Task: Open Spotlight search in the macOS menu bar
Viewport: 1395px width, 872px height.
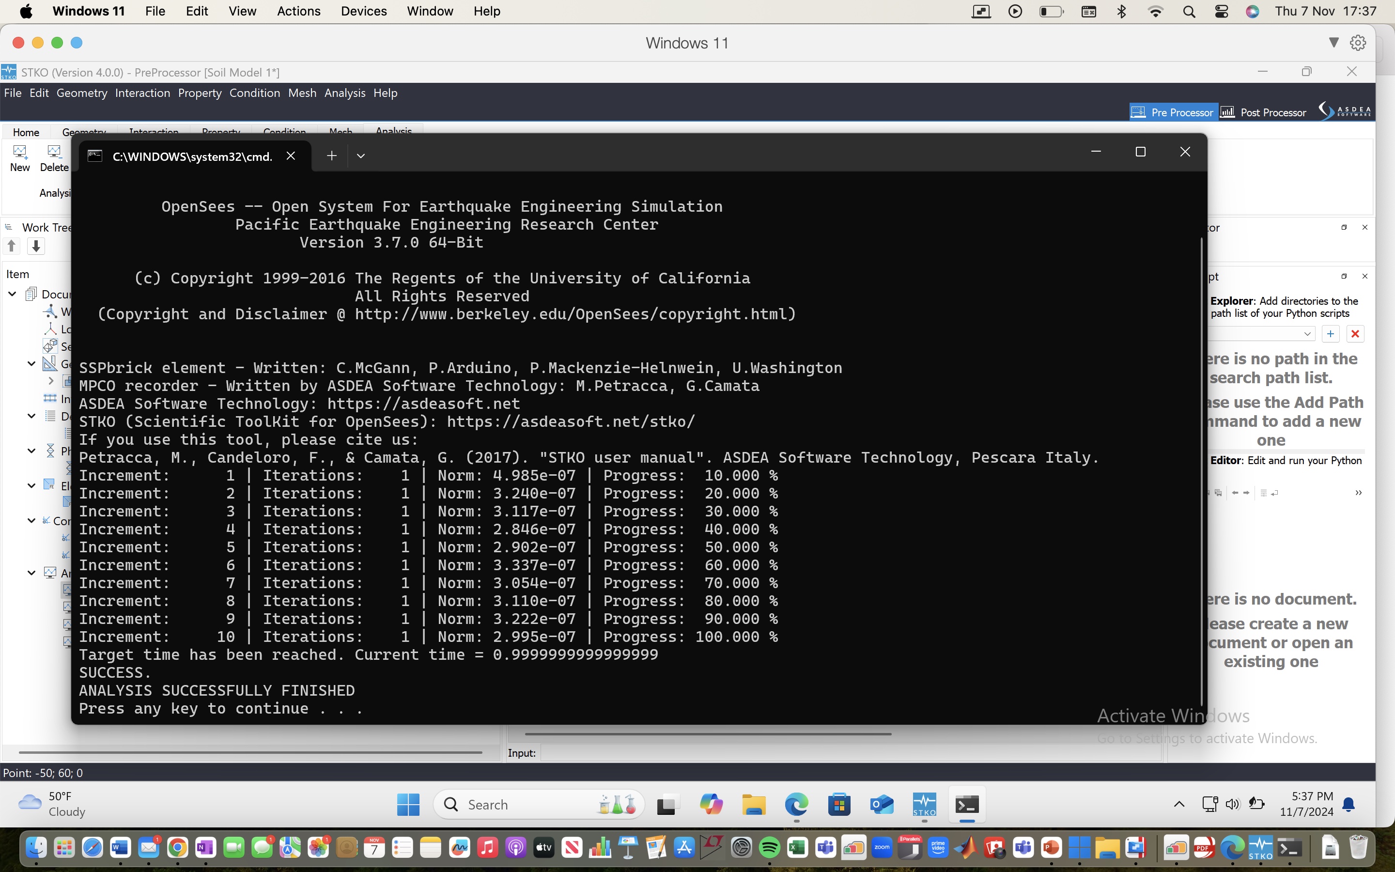Action: 1189,12
